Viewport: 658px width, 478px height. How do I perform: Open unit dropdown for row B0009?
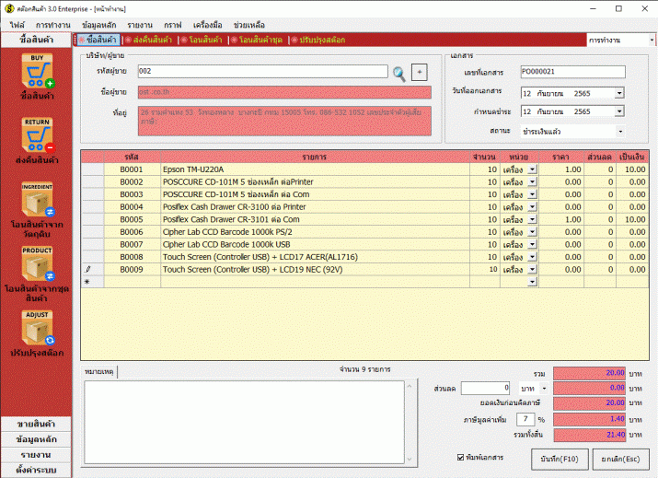click(x=532, y=269)
